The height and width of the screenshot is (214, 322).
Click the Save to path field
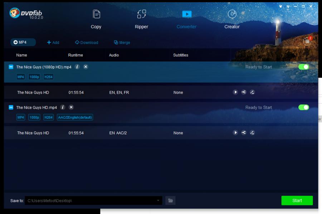click(93, 200)
